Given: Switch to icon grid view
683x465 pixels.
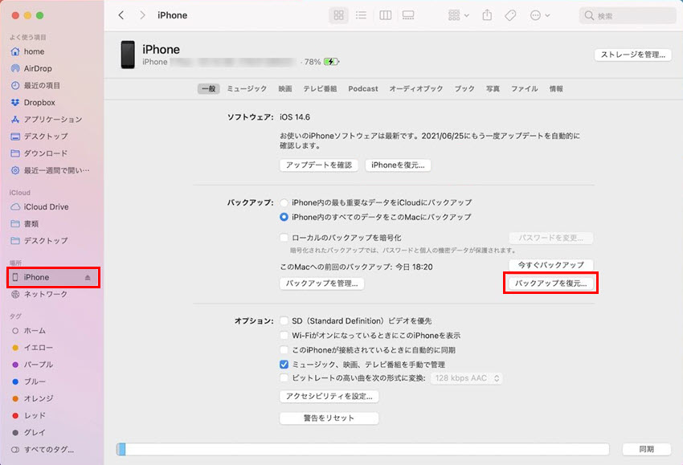Looking at the screenshot, I should pyautogui.click(x=339, y=15).
